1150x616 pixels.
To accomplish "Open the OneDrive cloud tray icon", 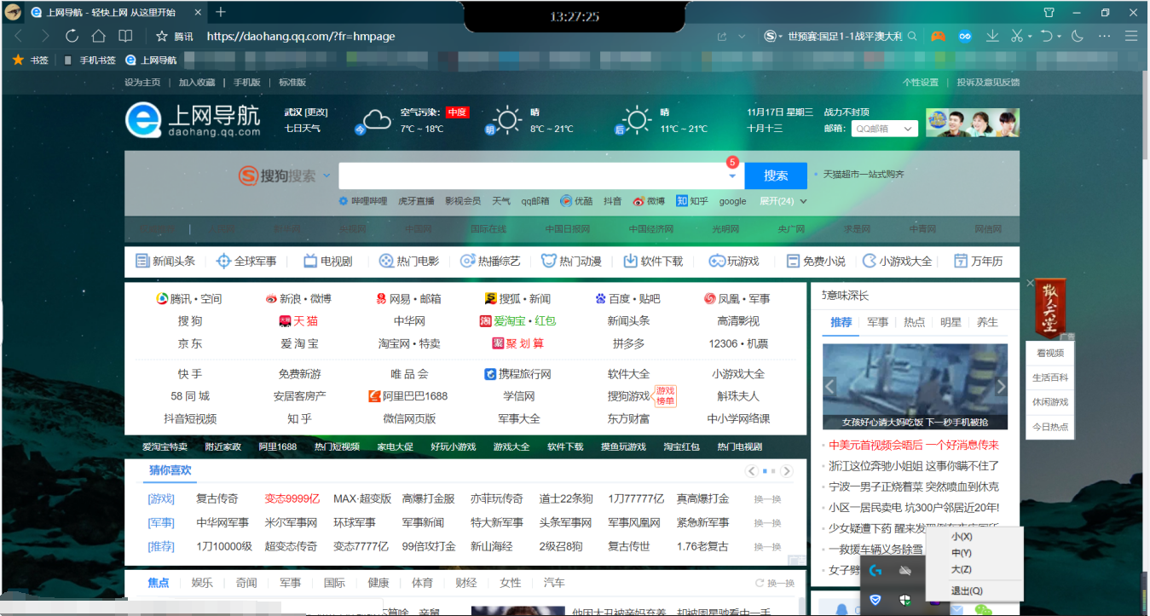I will click(905, 570).
